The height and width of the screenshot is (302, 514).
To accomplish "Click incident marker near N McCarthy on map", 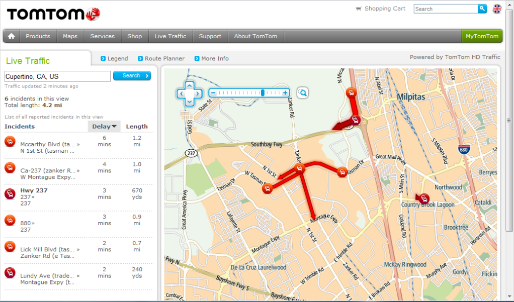I will 351,92.
